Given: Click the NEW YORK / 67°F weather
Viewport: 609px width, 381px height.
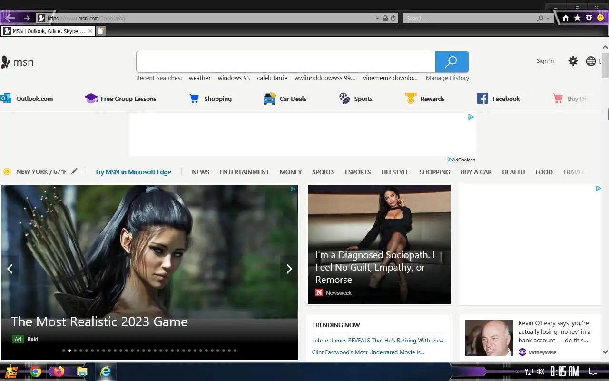Looking at the screenshot, I should [x=34, y=171].
